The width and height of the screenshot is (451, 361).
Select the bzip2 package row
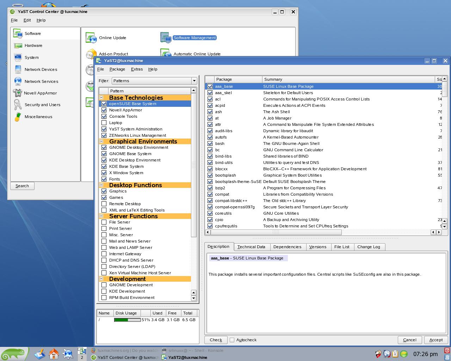click(x=323, y=188)
